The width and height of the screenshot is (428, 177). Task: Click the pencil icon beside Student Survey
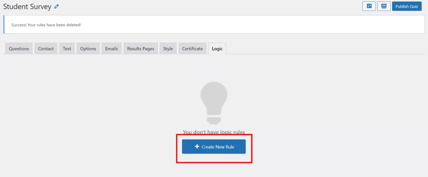(57, 6)
